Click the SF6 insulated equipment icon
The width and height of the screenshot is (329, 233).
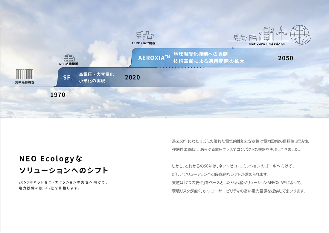68,58
